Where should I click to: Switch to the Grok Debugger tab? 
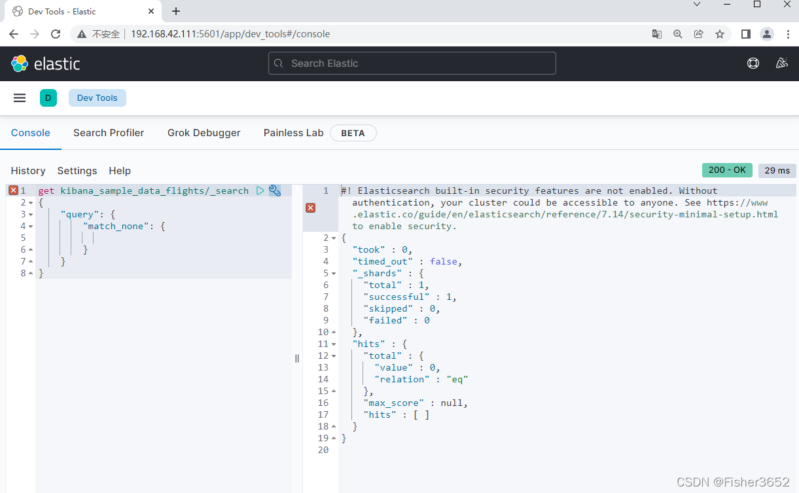pyautogui.click(x=204, y=133)
